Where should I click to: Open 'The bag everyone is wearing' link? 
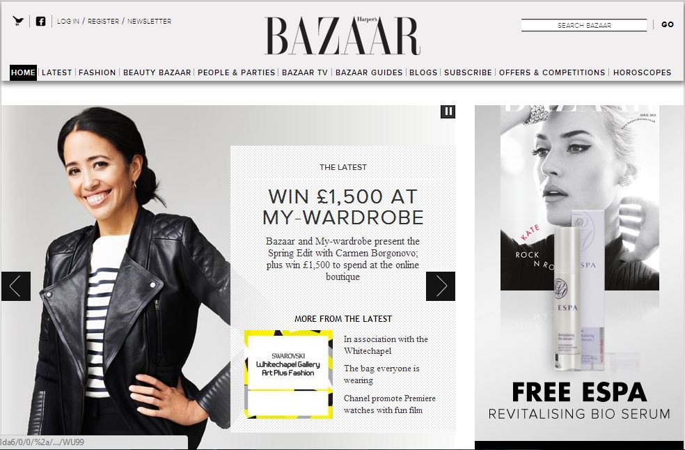tap(381, 374)
